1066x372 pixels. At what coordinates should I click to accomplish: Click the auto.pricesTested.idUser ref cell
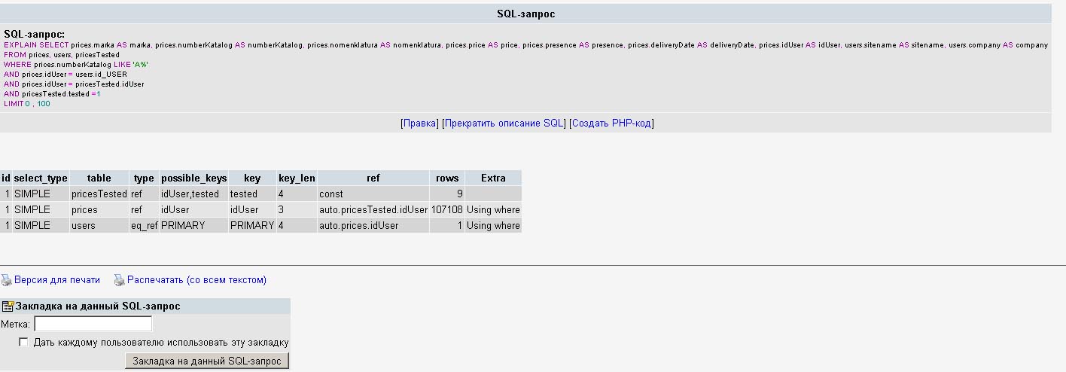click(373, 210)
